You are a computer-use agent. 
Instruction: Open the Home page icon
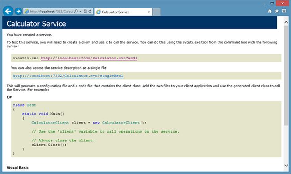click(270, 11)
